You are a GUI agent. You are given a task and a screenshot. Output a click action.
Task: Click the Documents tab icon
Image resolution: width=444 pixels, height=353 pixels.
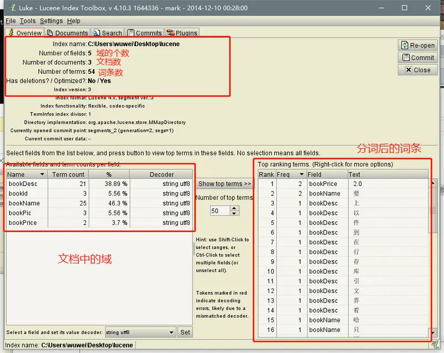pos(50,33)
